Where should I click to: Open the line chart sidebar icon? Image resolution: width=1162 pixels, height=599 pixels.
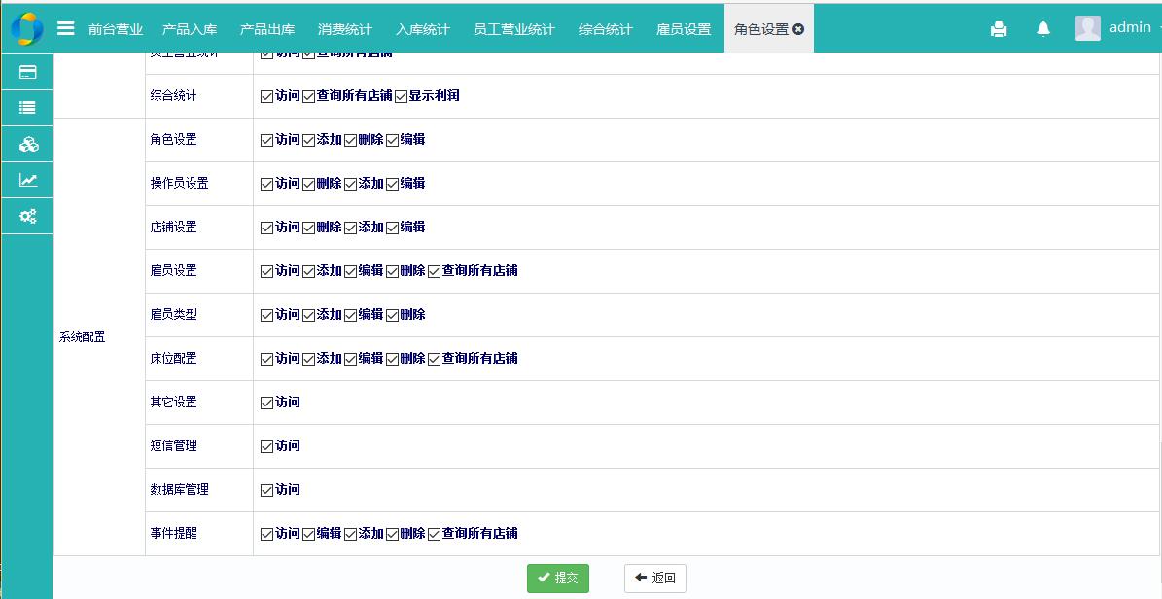(x=28, y=180)
